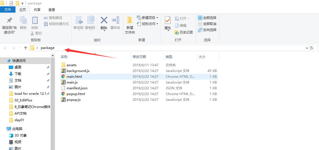Click Invert selection (反向选择)
This screenshot has height=150, width=319.
coord(207,30)
